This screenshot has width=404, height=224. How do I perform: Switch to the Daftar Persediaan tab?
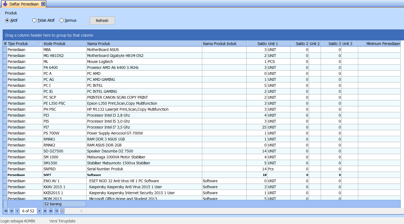click(x=24, y=4)
